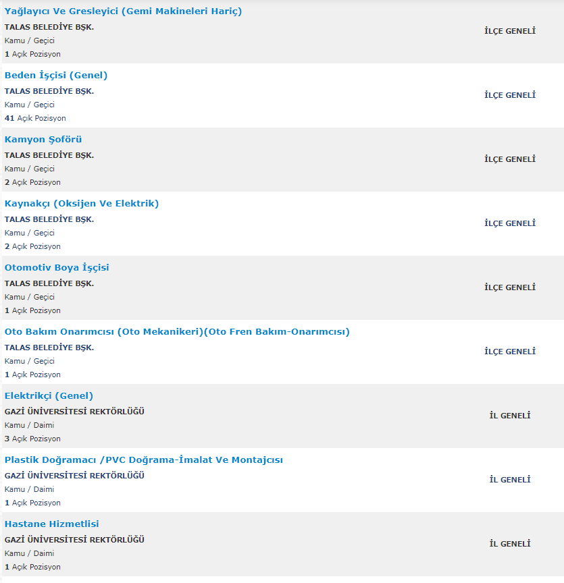Open Plastik Doğramacı /PVC Doğrama listing
564x583 pixels.
144,460
